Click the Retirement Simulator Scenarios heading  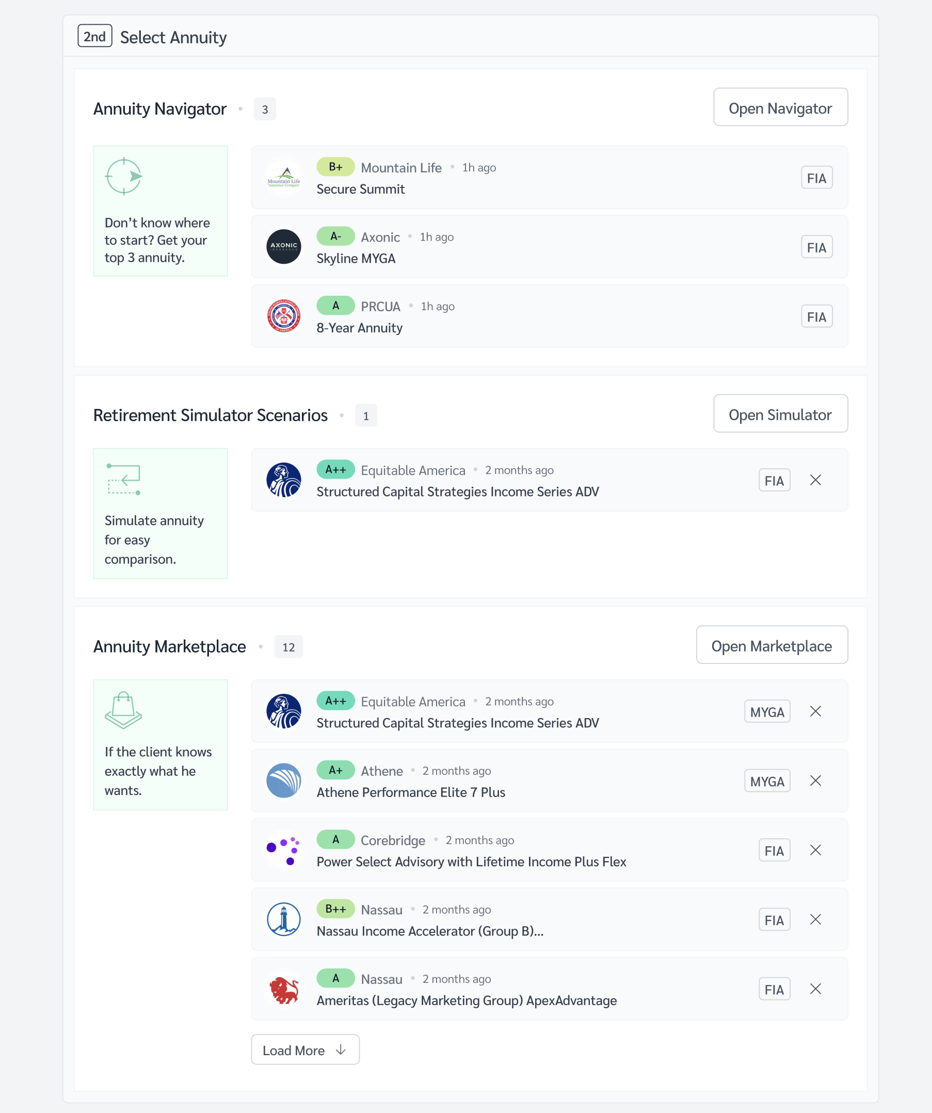[x=211, y=415]
